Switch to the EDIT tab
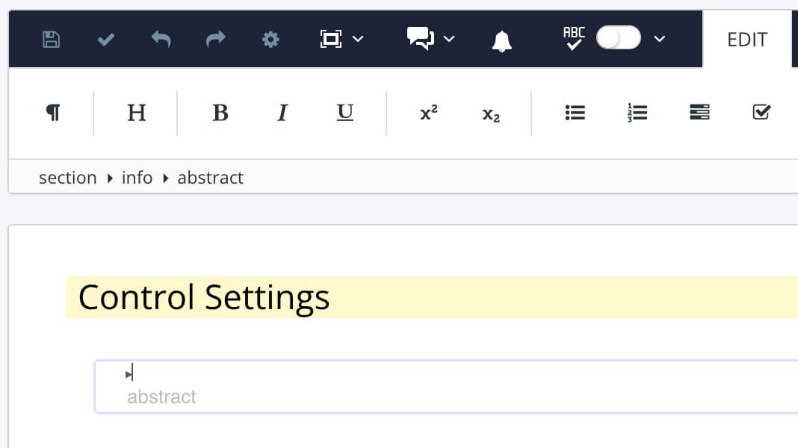The image size is (798, 448). (746, 40)
